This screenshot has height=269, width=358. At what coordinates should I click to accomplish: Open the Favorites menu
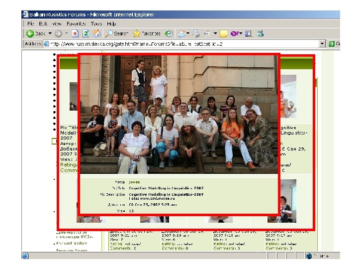pos(76,23)
